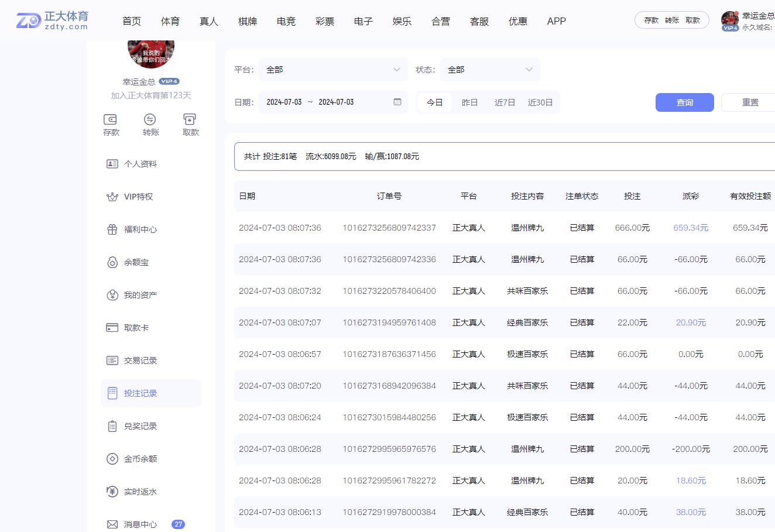
Task: Open the 真人 top navigation menu
Action: (x=209, y=21)
